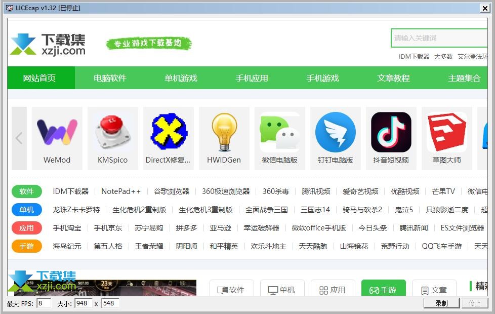
Task: Open the 主题集合 navigation tab
Action: 464,77
